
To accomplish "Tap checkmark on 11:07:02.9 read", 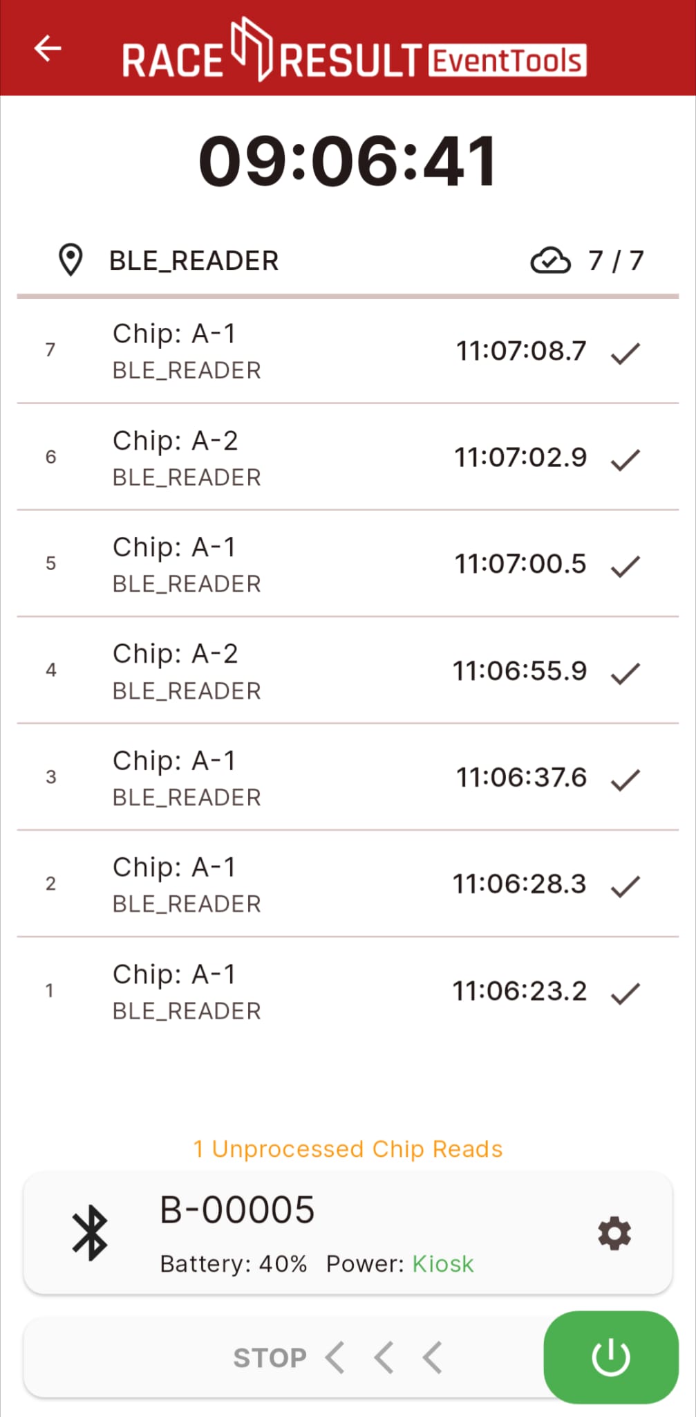I will 626,459.
